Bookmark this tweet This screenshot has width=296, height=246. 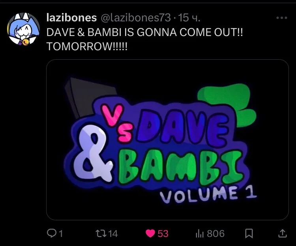[x=249, y=233]
